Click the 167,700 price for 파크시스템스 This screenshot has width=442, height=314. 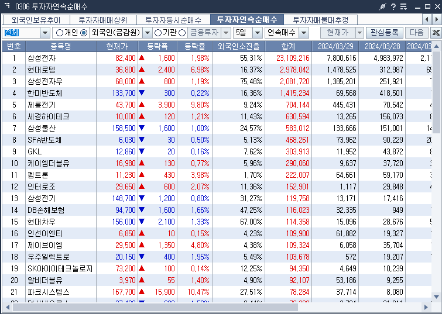coord(124,292)
